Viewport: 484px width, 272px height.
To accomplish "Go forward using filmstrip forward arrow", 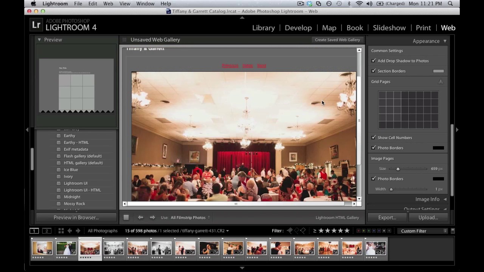I will (78, 231).
